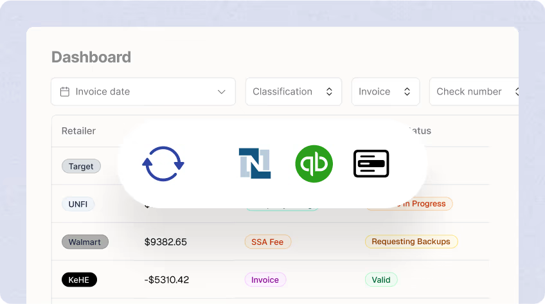
Task: Select the UNFI retailer tag
Action: click(x=78, y=204)
